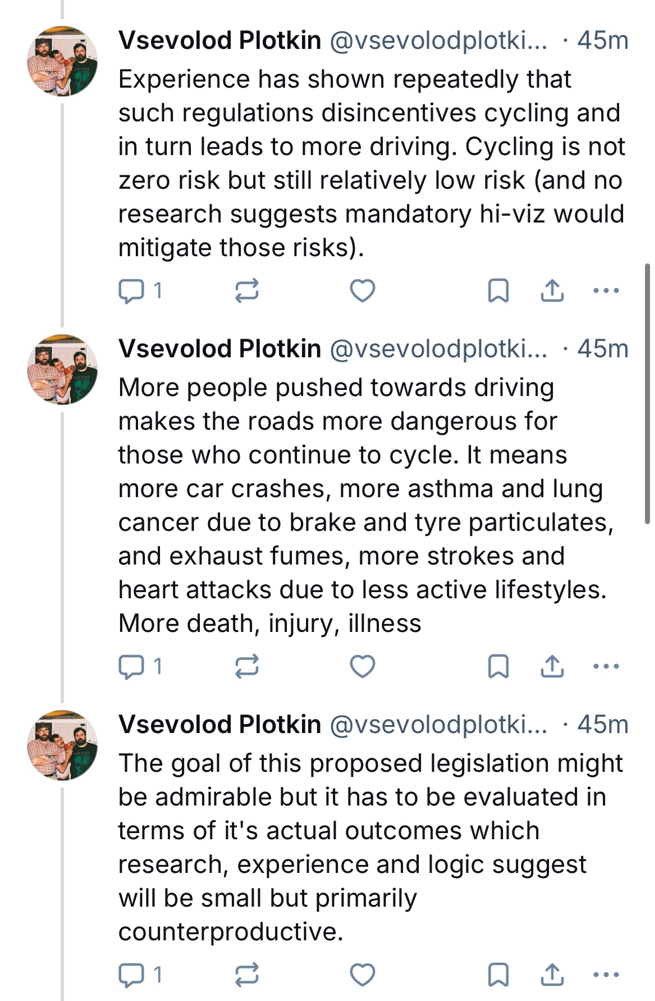Repost the "counterproductive" legislation post
The width and height of the screenshot is (655, 1001).
click(246, 975)
